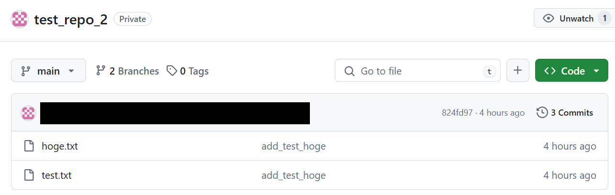The height and width of the screenshot is (195, 615).
Task: Open add_test_hoge commit message on hoge.txt row
Action: 294,146
